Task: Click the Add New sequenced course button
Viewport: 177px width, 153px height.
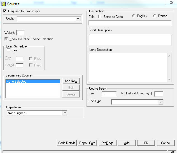Action: pyautogui.click(x=71, y=81)
